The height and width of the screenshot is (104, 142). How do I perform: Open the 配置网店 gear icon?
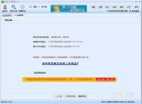pyautogui.click(x=22, y=8)
